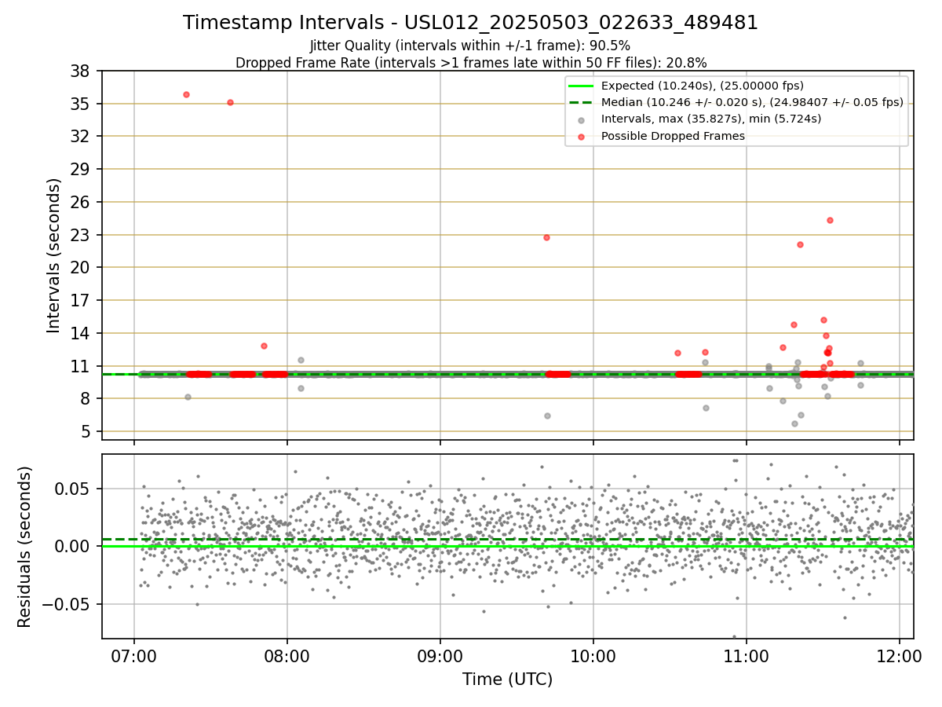The height and width of the screenshot is (707, 942).
Task: Click the red dropped-frame point near 22.7s before 10:00
Action: click(x=546, y=237)
